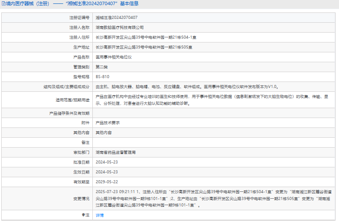Click the 生效日期 label
The height and width of the screenshot is (221, 339).
(81, 172)
